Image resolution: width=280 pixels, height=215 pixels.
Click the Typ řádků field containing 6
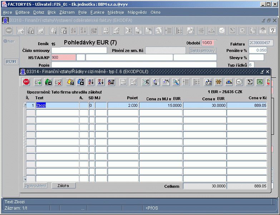[251, 65]
